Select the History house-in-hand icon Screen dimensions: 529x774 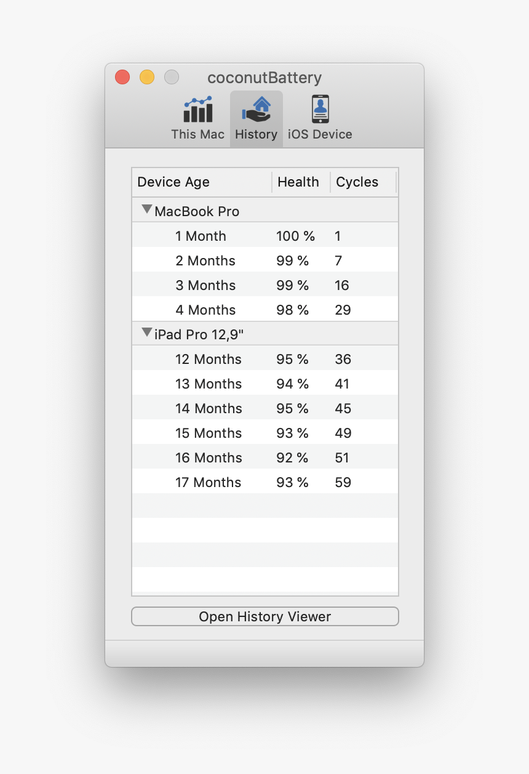[x=257, y=110]
